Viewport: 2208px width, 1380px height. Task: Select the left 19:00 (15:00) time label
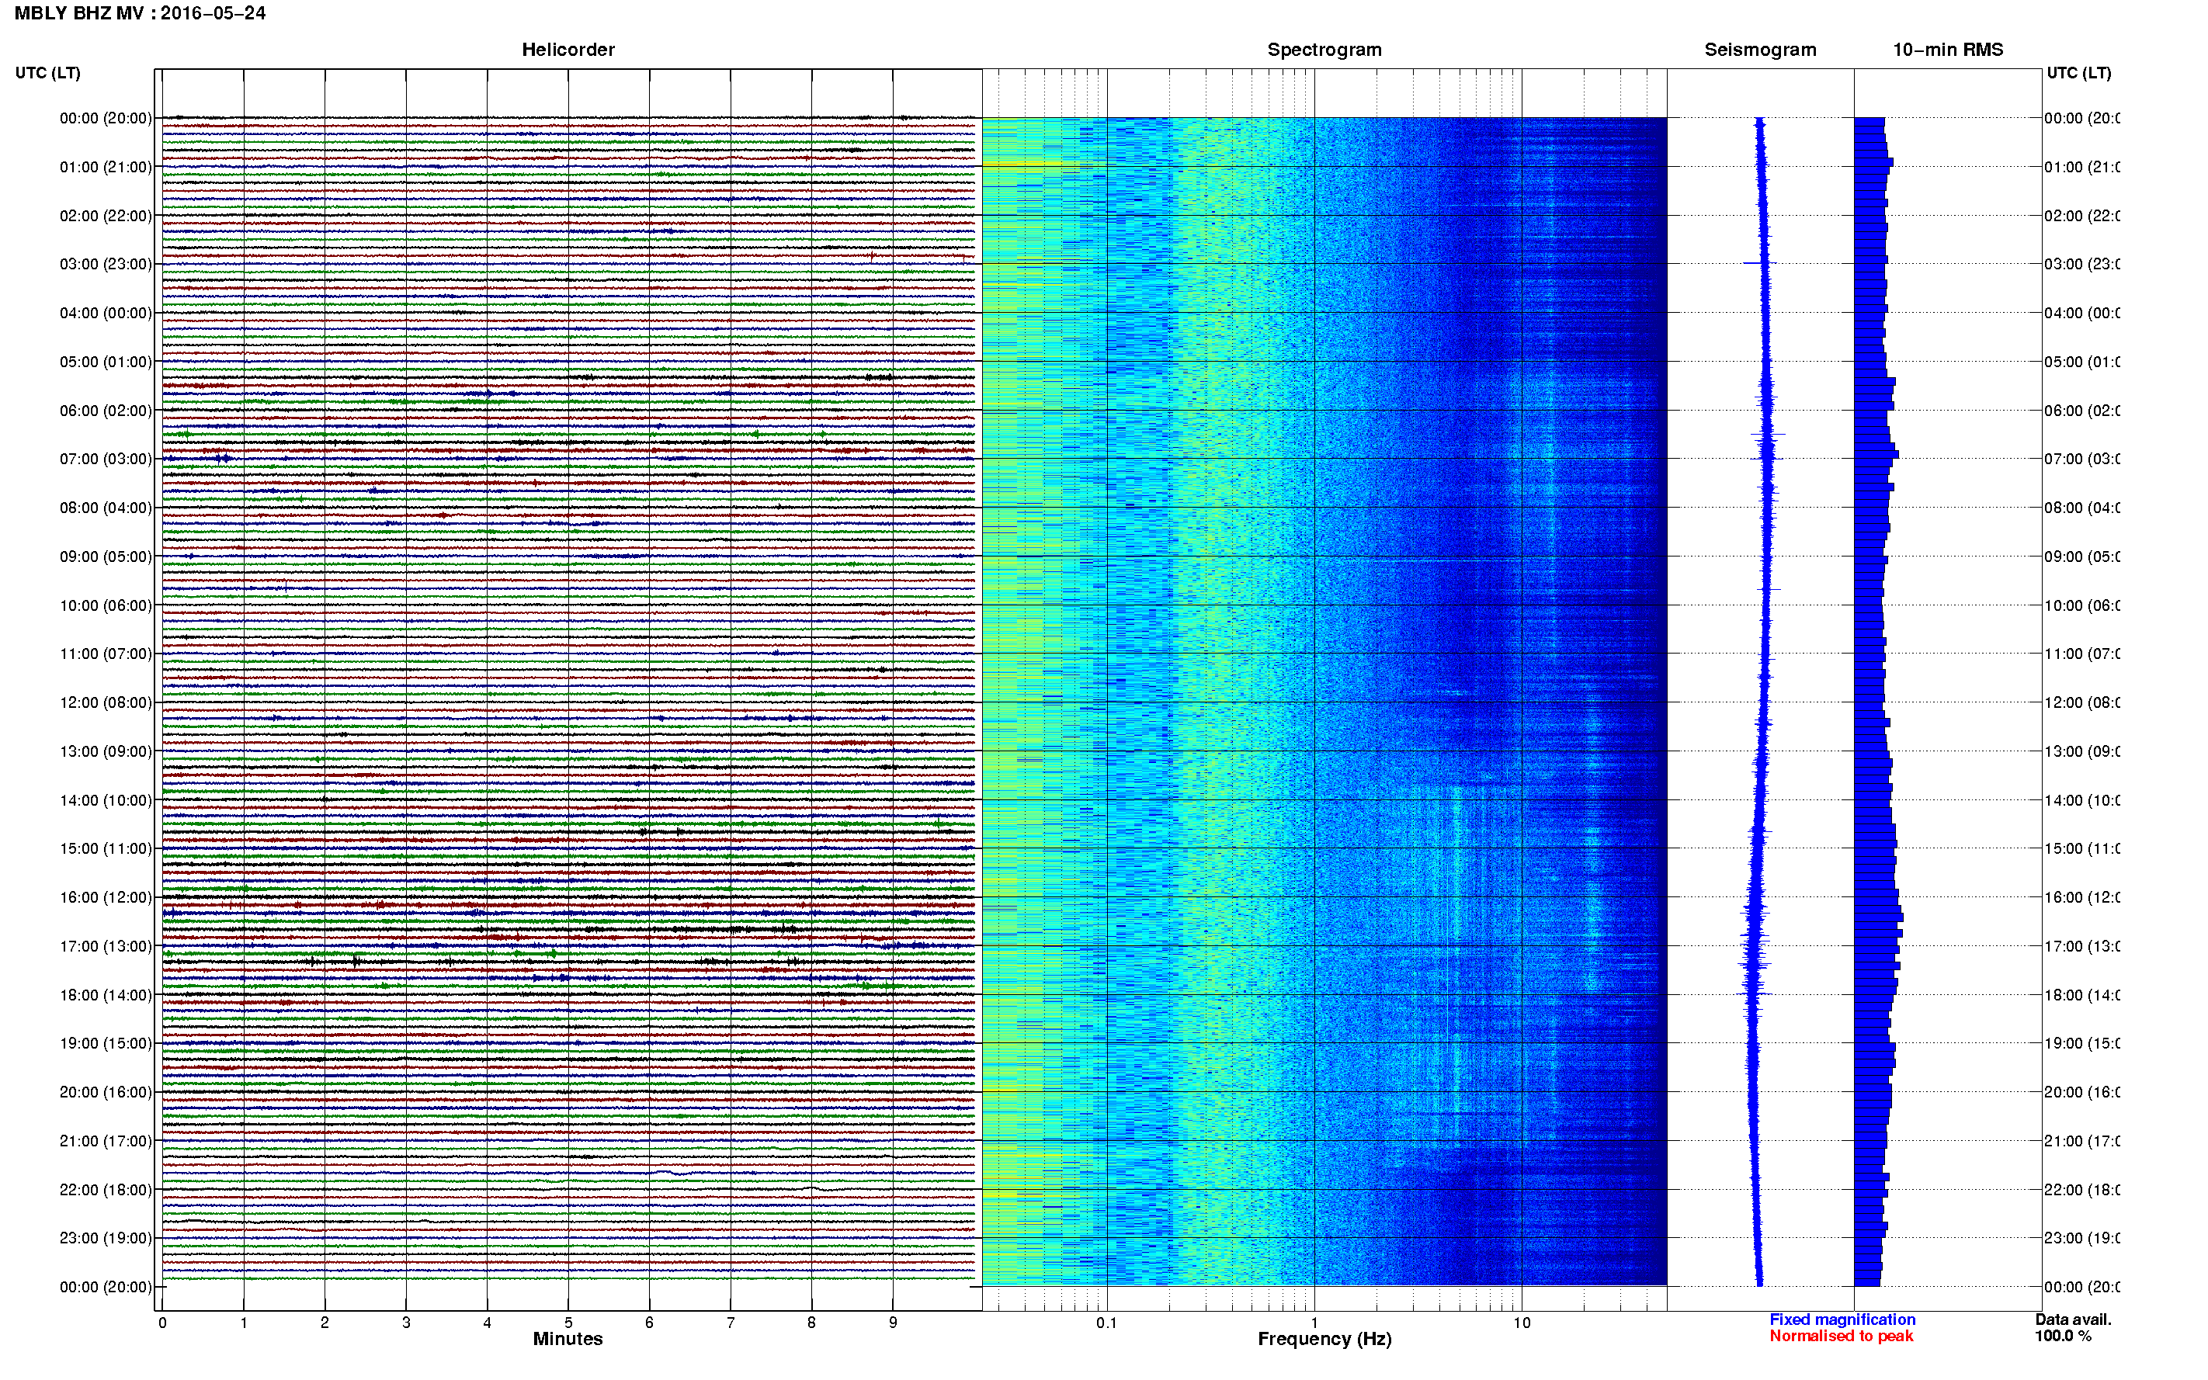[106, 1043]
